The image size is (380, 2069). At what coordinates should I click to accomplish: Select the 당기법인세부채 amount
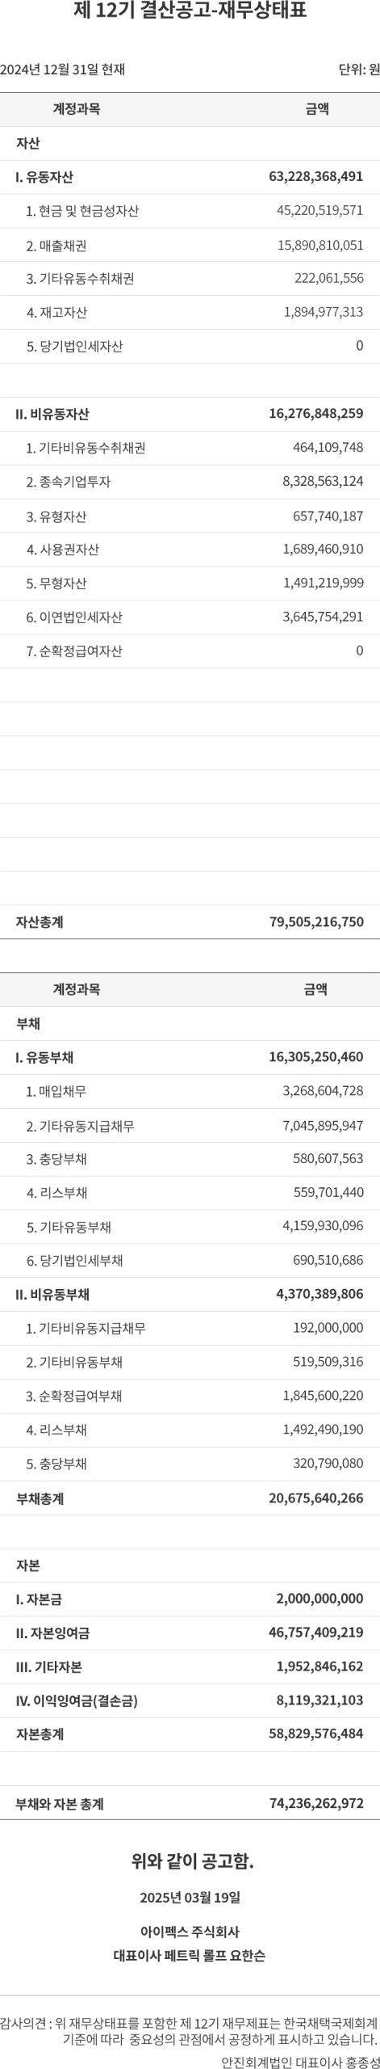(328, 1260)
